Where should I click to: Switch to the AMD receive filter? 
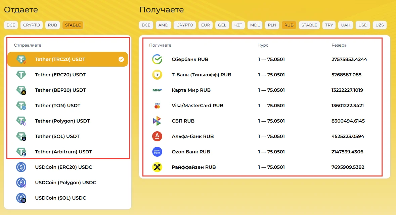coord(163,25)
